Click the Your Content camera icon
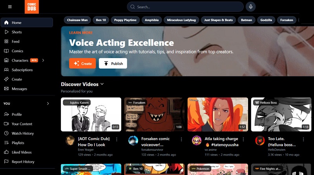314x175 pixels. tap(6, 124)
